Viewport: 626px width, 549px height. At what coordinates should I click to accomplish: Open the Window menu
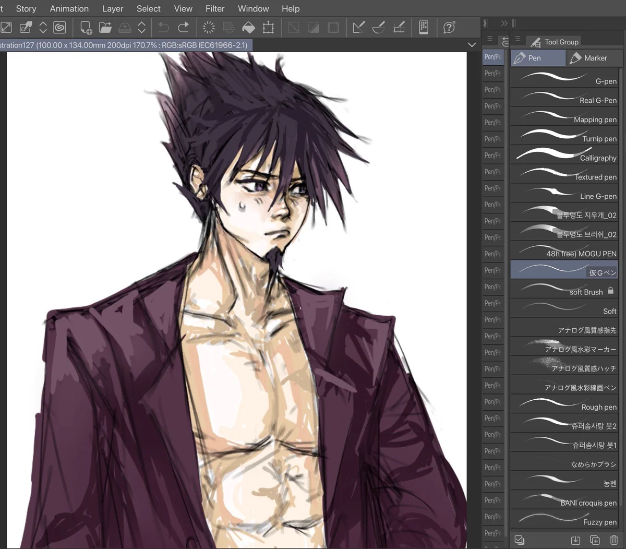(x=254, y=8)
